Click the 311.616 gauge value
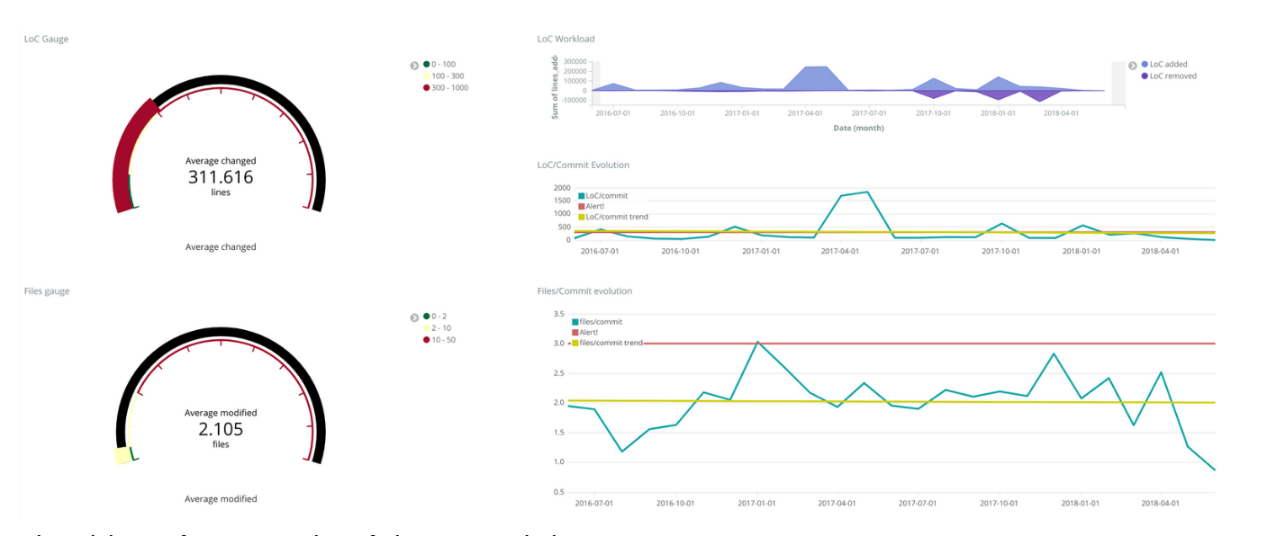1267x536 pixels. pos(221,177)
